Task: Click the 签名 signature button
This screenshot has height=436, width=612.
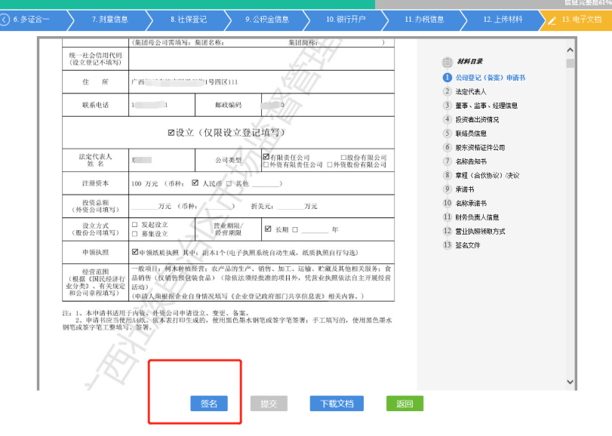Action: click(210, 404)
